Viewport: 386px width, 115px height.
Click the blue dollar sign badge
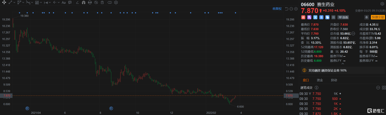pos(321,17)
